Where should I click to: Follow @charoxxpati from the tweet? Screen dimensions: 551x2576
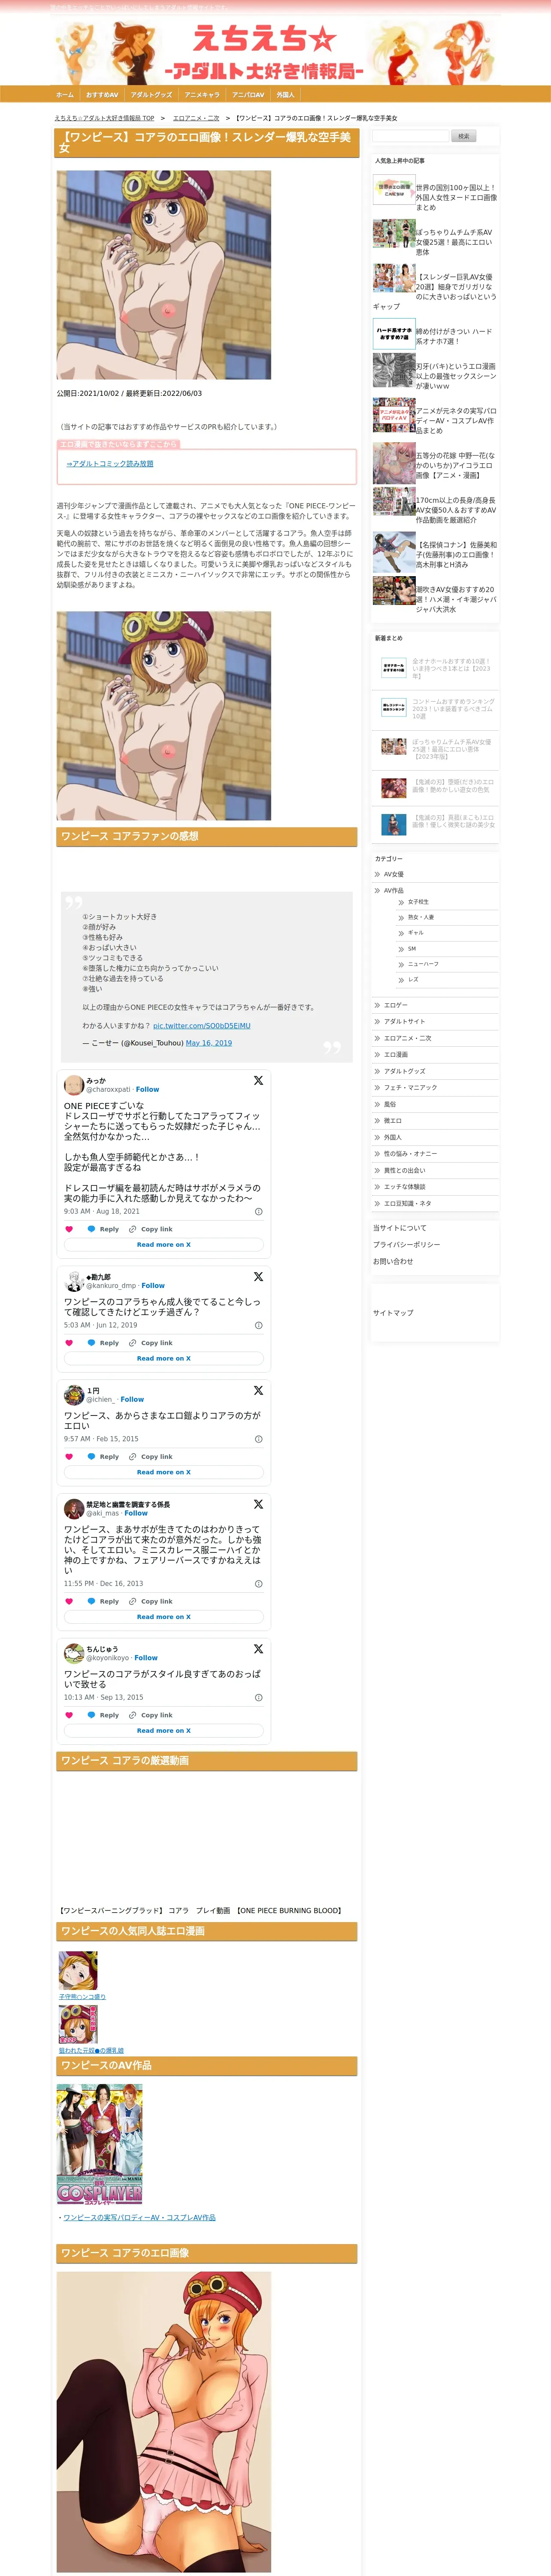[147, 1090]
